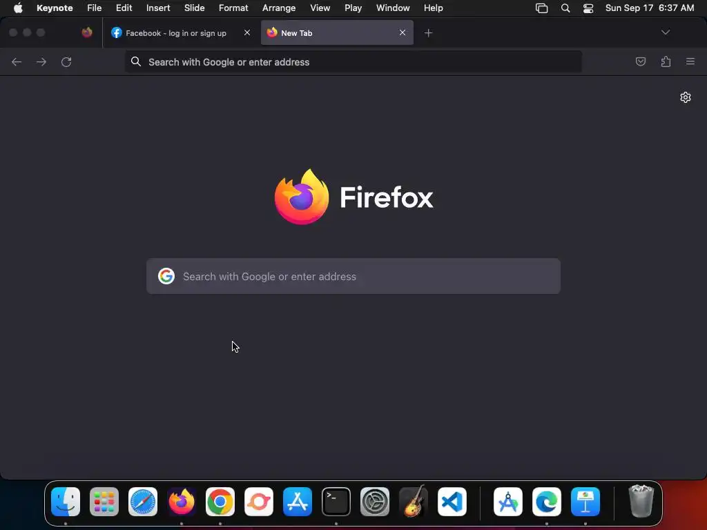Close the New Tab tab

[x=403, y=32]
